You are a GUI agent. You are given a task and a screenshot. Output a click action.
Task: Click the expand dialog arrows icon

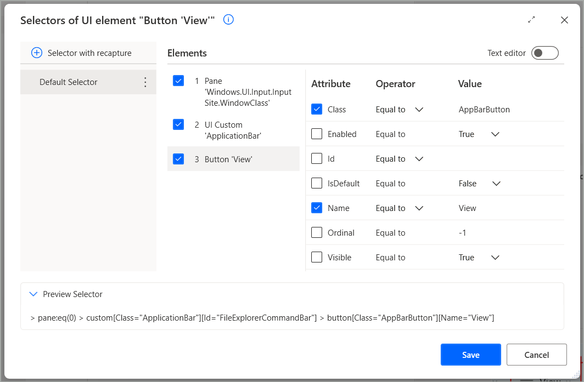[x=531, y=20]
